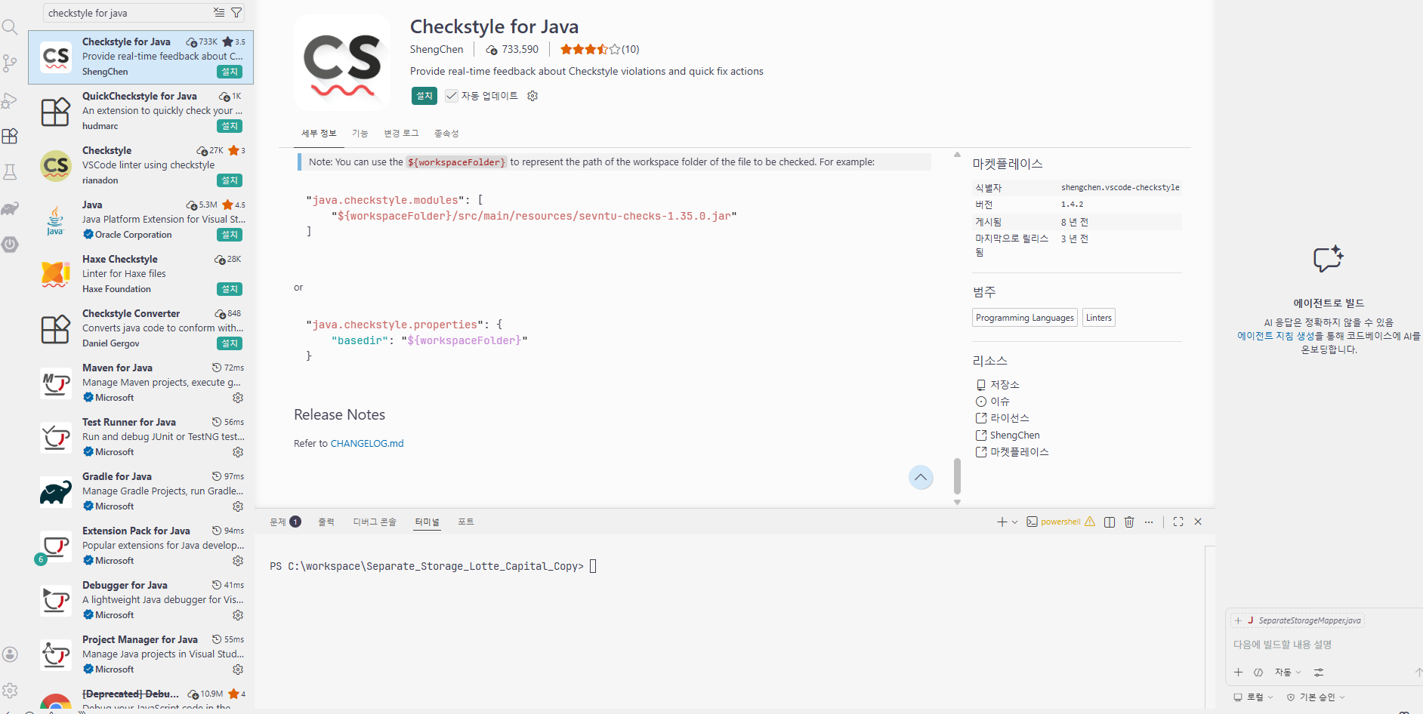1423x714 pixels.
Task: Add context with plus in chat input
Action: [x=1238, y=672]
